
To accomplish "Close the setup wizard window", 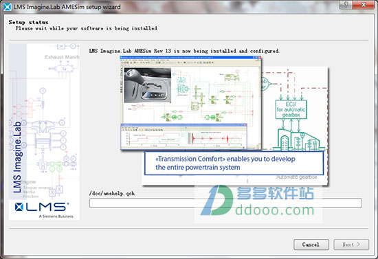I will click(x=364, y=5).
